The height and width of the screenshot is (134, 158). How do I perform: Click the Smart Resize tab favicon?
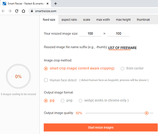tap(4, 4)
